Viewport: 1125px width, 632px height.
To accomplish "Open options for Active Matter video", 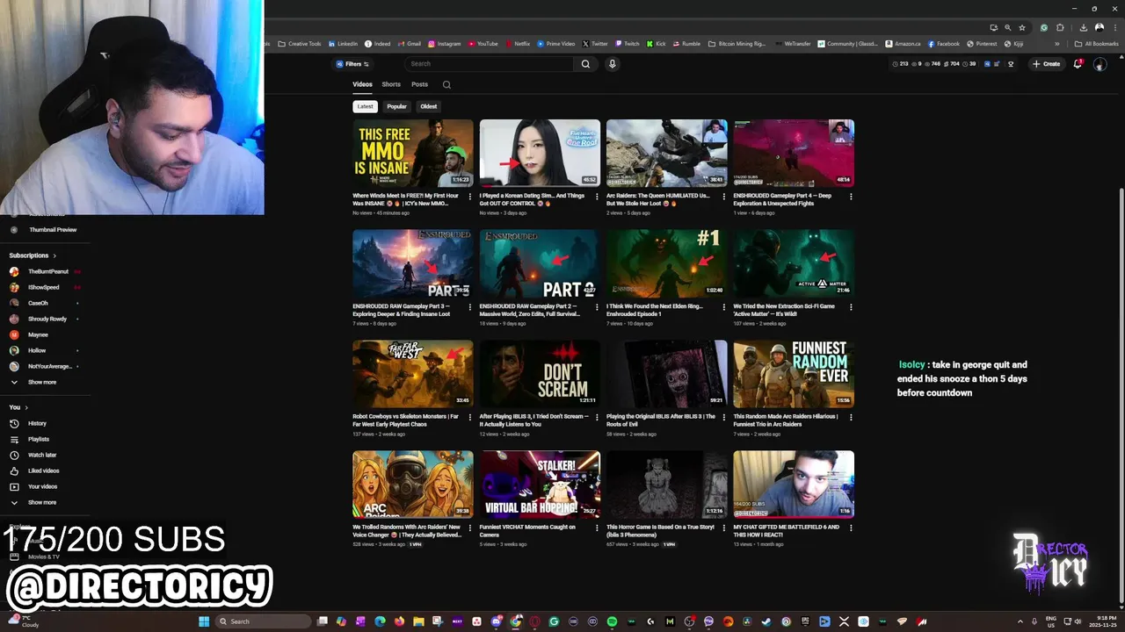I will tap(851, 307).
